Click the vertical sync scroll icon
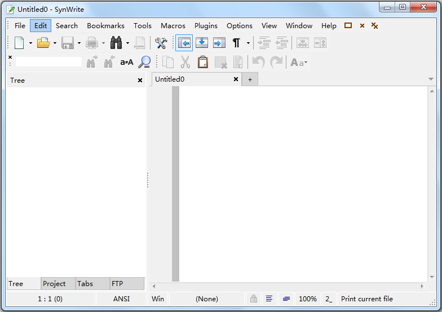442x312 pixels. 320,43
